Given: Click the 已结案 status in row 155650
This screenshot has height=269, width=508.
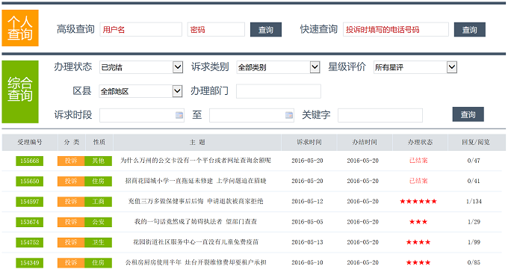Looking at the screenshot, I should click(x=418, y=181).
